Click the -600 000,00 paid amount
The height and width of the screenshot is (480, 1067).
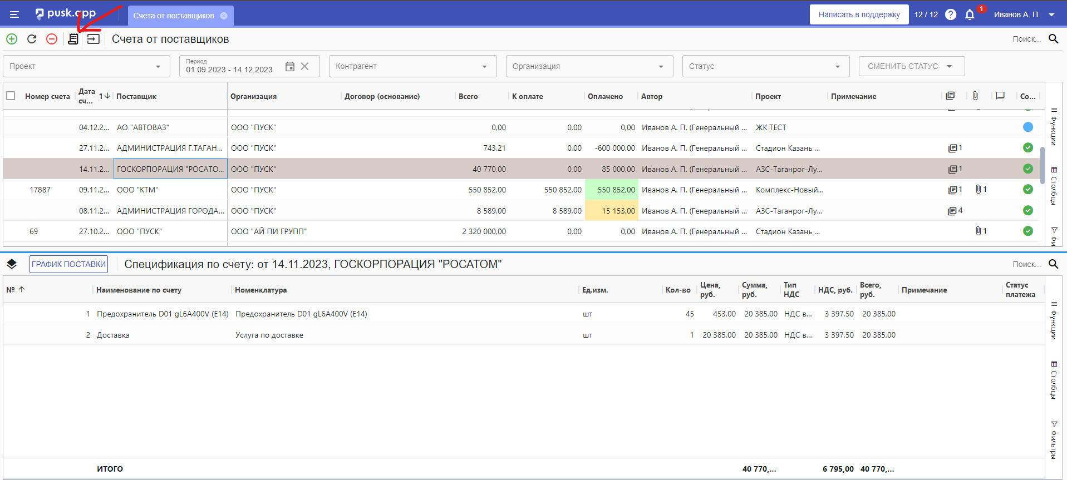[615, 148]
